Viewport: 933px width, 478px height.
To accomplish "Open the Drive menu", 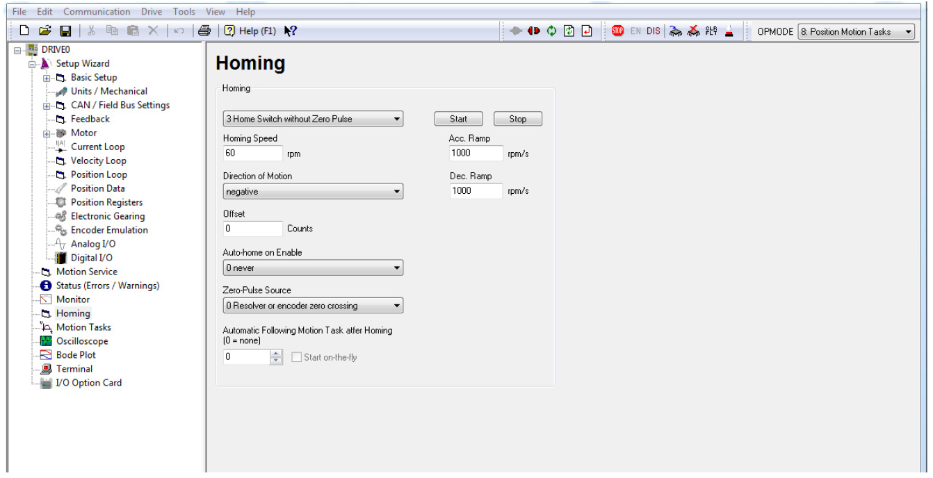I will click(152, 12).
